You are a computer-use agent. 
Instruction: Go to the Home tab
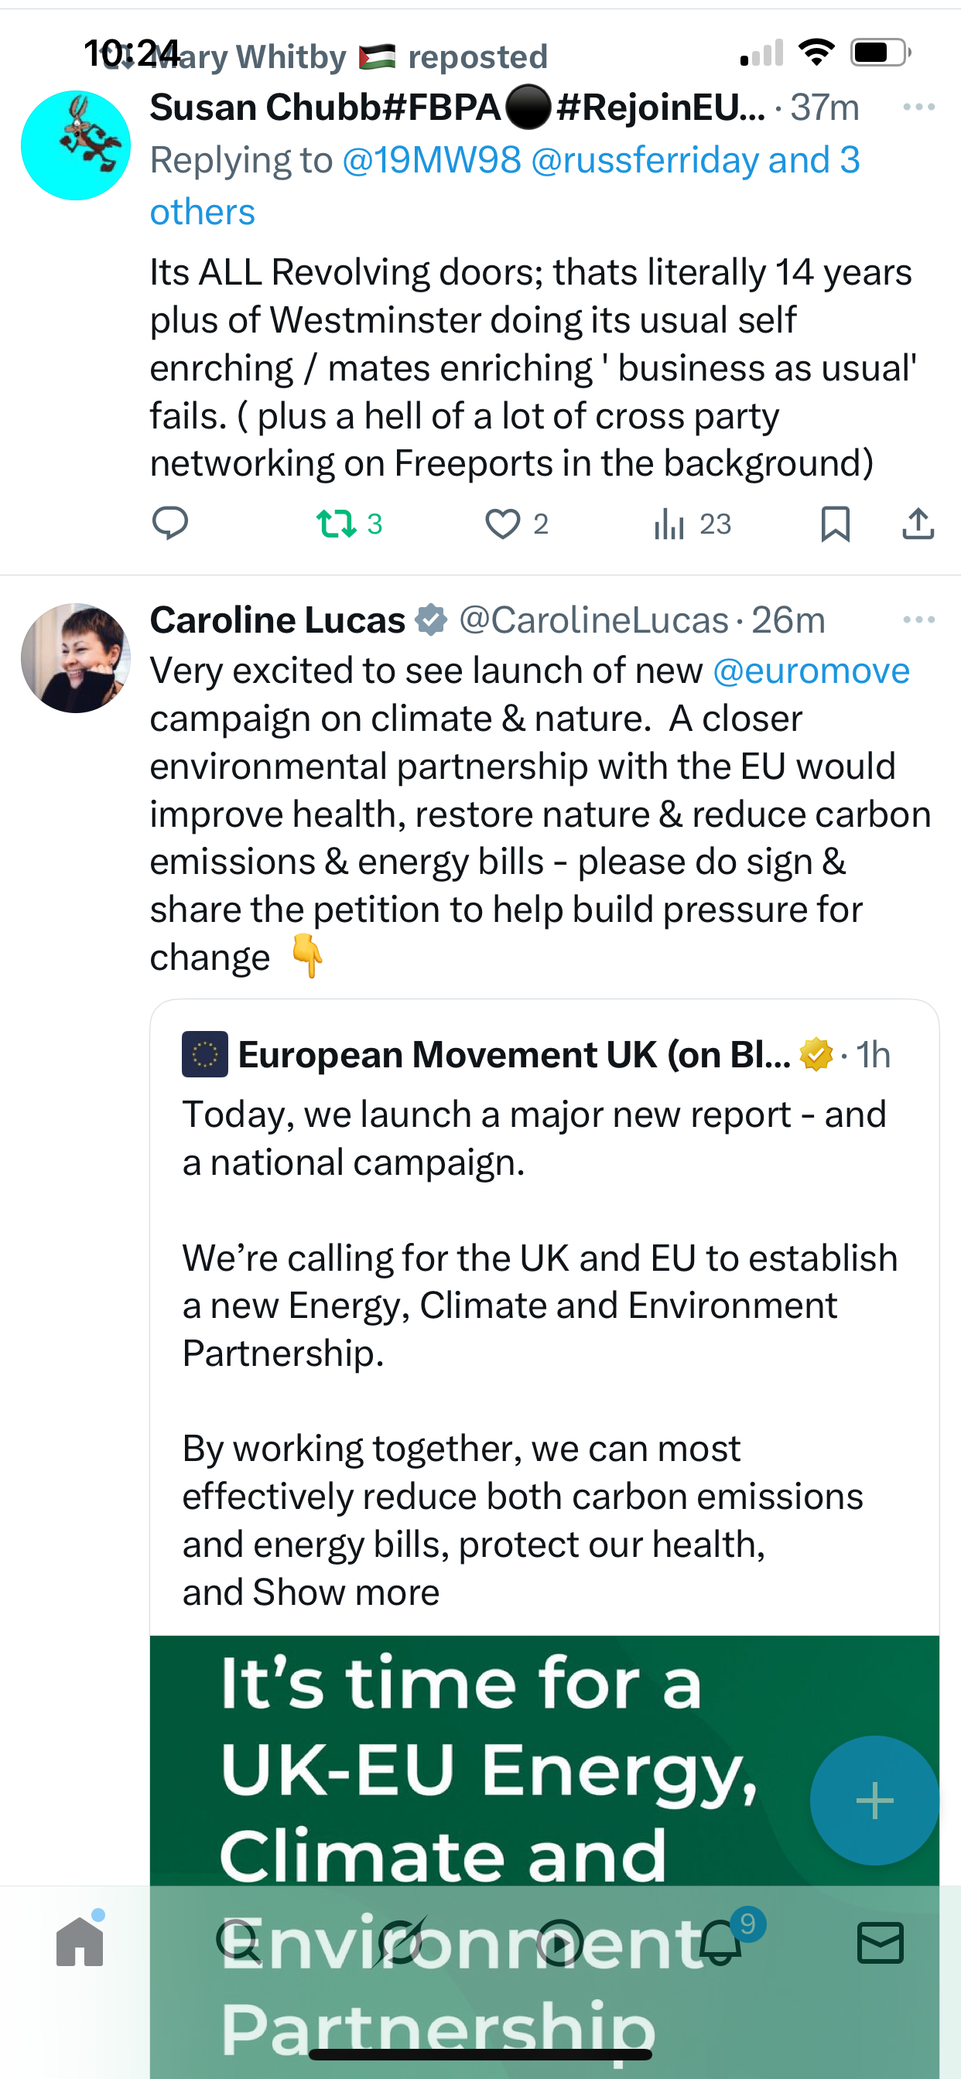coord(80,1942)
